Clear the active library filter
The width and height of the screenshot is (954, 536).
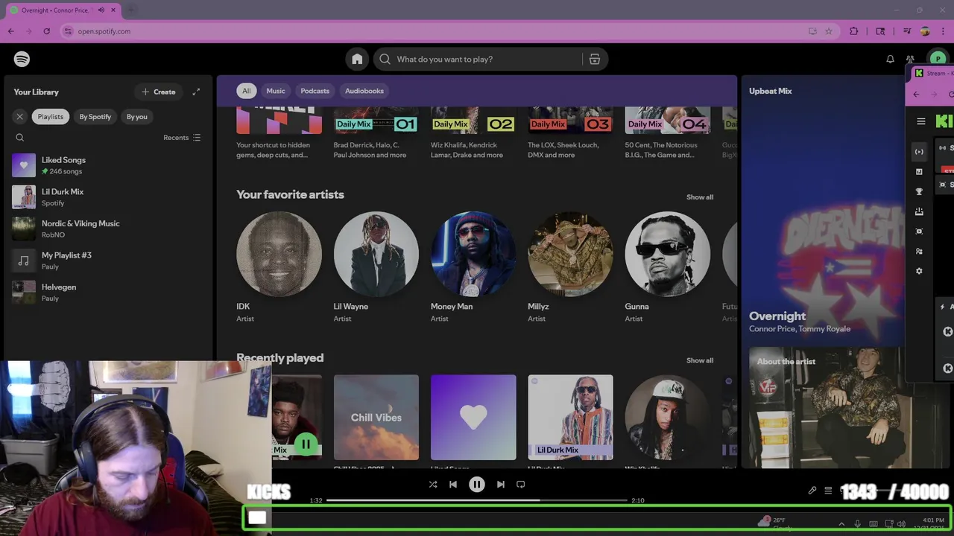coord(20,116)
